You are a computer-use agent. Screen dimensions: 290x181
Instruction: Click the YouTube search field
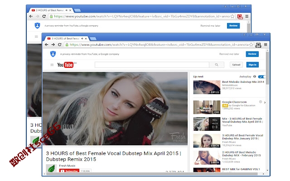(x=152, y=65)
